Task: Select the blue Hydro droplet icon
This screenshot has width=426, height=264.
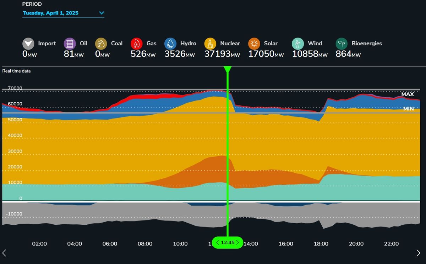Action: pos(170,44)
